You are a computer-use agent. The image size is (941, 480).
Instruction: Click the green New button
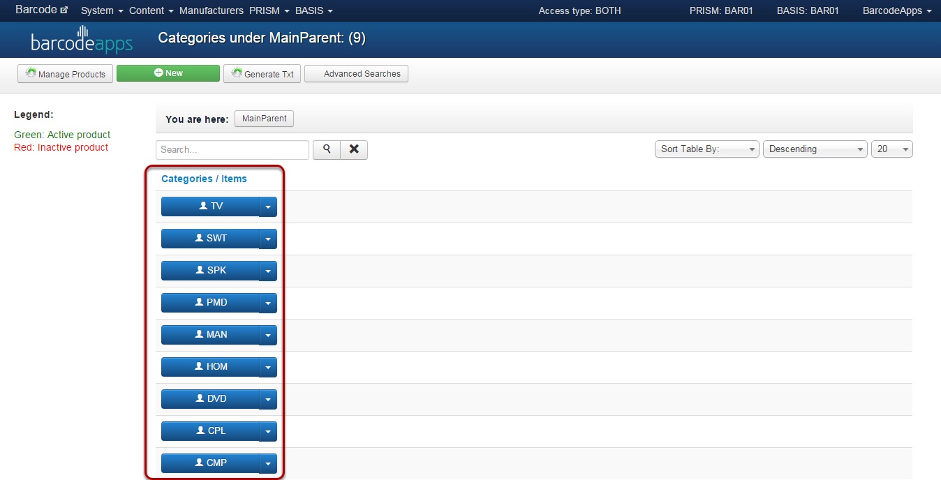pos(168,73)
